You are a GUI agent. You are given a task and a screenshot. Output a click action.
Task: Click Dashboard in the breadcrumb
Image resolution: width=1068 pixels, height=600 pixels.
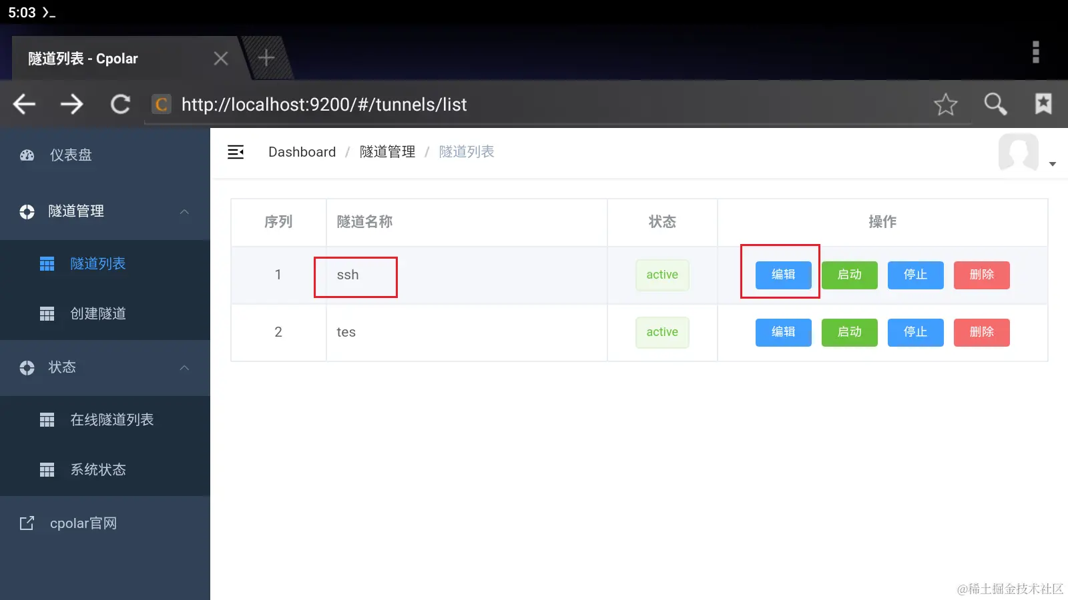(302, 152)
